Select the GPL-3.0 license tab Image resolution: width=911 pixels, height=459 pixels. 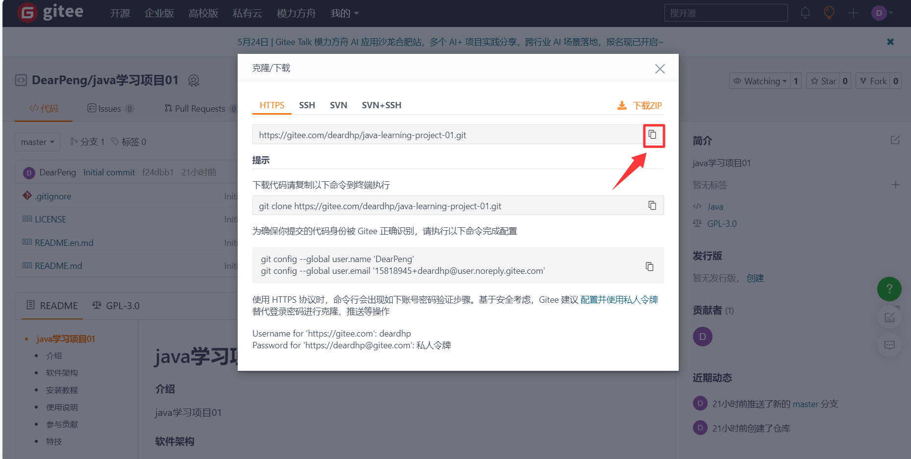[116, 306]
